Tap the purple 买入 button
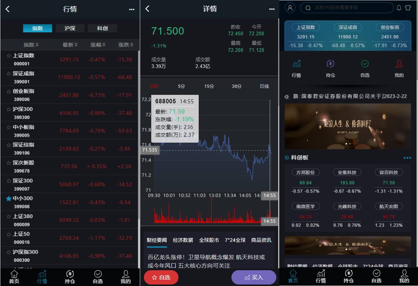This screenshot has height=286, width=418. [x=254, y=278]
